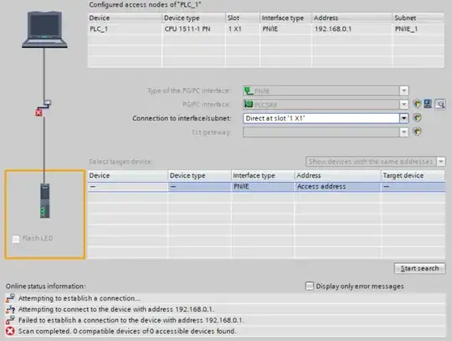Open the PLCSIM PG/PC interface dropdown
This screenshot has width=452, height=341.
coord(403,104)
